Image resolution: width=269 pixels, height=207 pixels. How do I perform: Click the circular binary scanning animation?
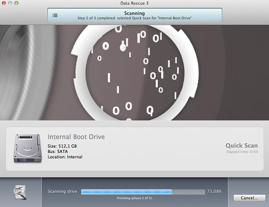pyautogui.click(x=135, y=72)
